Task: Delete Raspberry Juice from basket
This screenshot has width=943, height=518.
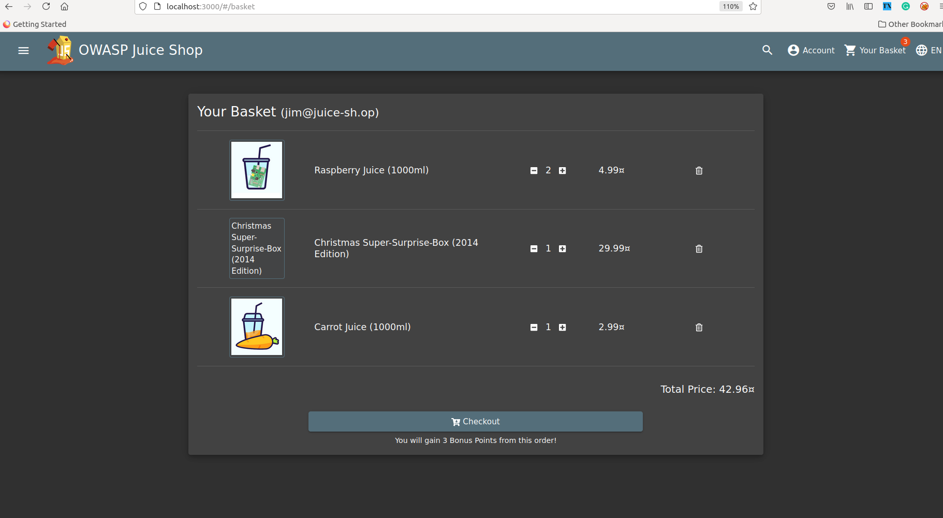Action: coord(699,171)
